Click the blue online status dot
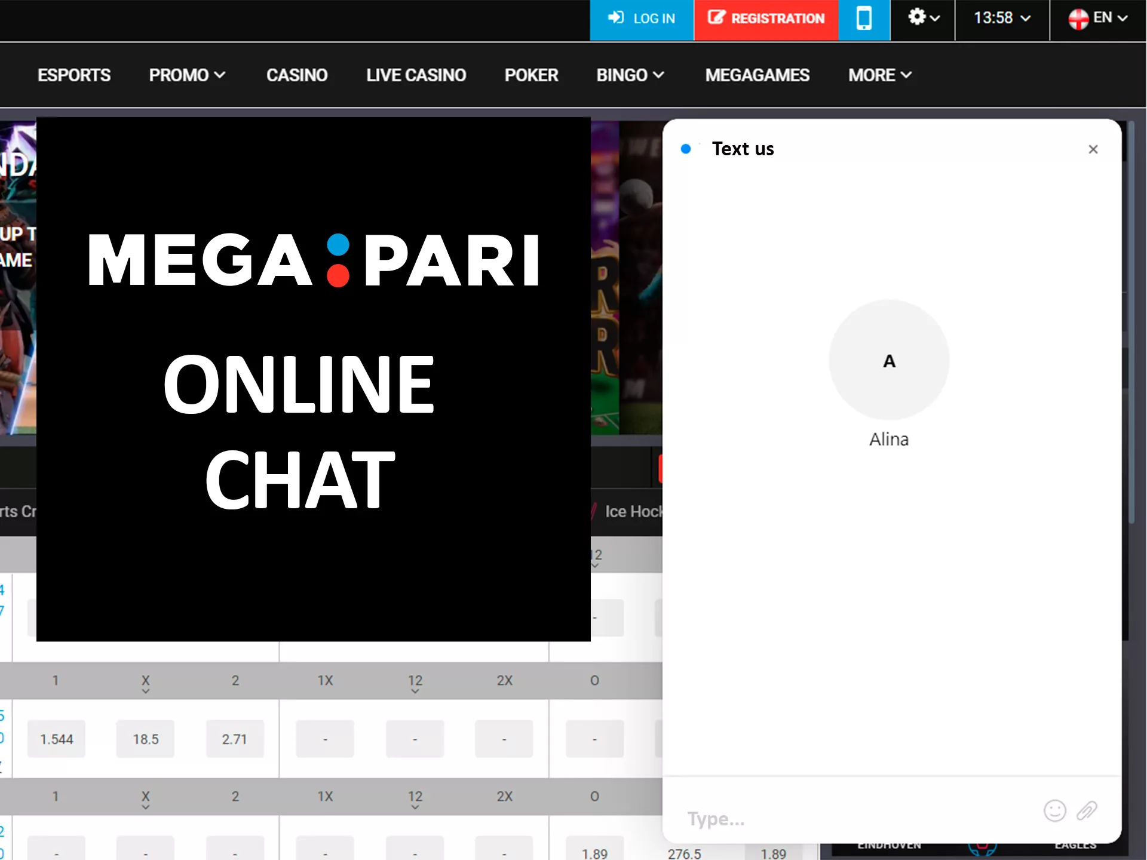The height and width of the screenshot is (860, 1147). (686, 149)
